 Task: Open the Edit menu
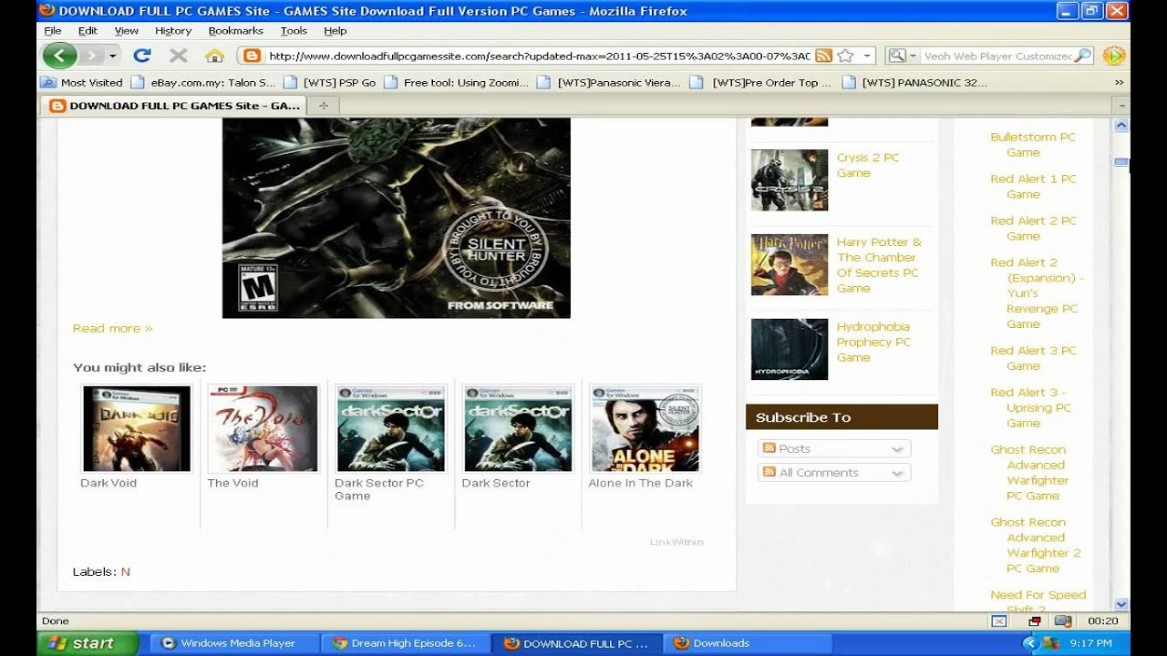pyautogui.click(x=88, y=31)
